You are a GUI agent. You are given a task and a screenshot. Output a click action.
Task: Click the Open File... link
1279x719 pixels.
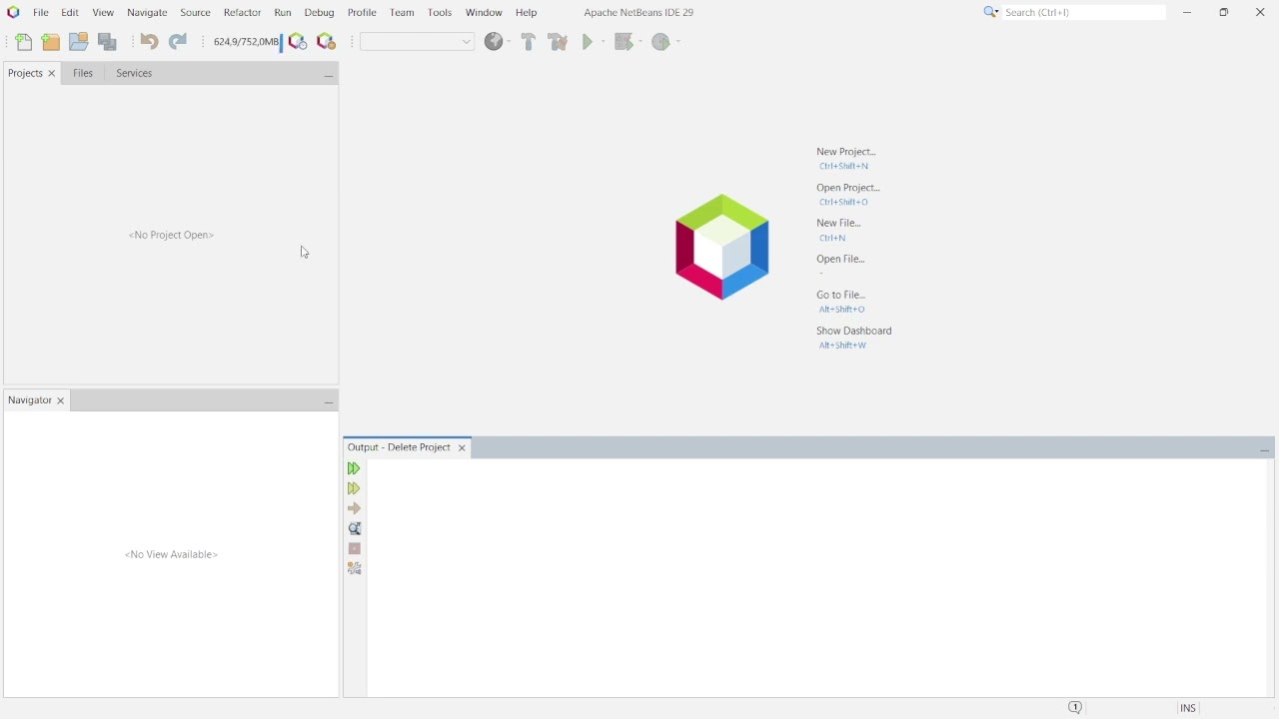pyautogui.click(x=841, y=261)
